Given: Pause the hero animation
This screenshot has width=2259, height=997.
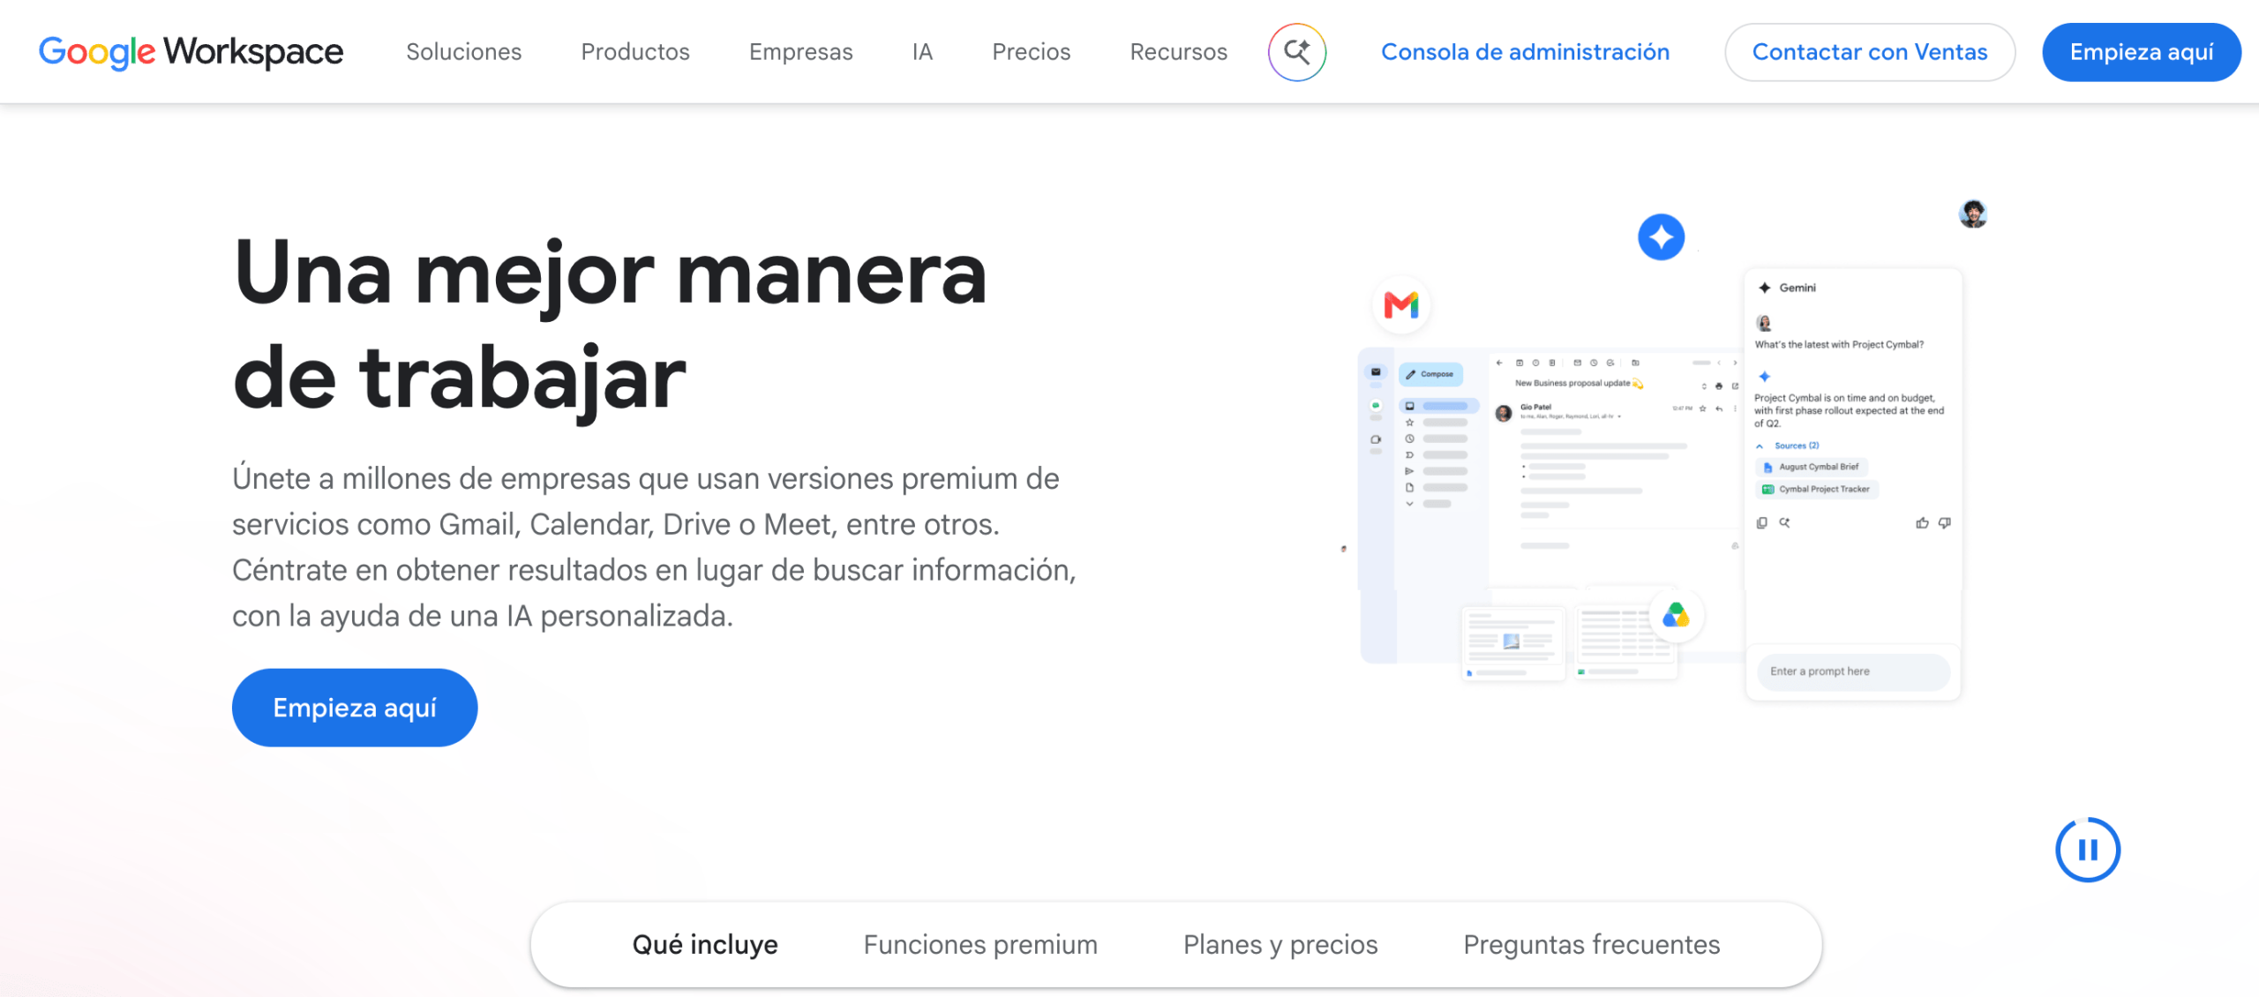Looking at the screenshot, I should (2087, 850).
